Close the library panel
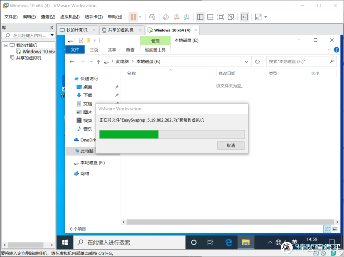The width and height of the screenshot is (344, 257). [x=52, y=28]
